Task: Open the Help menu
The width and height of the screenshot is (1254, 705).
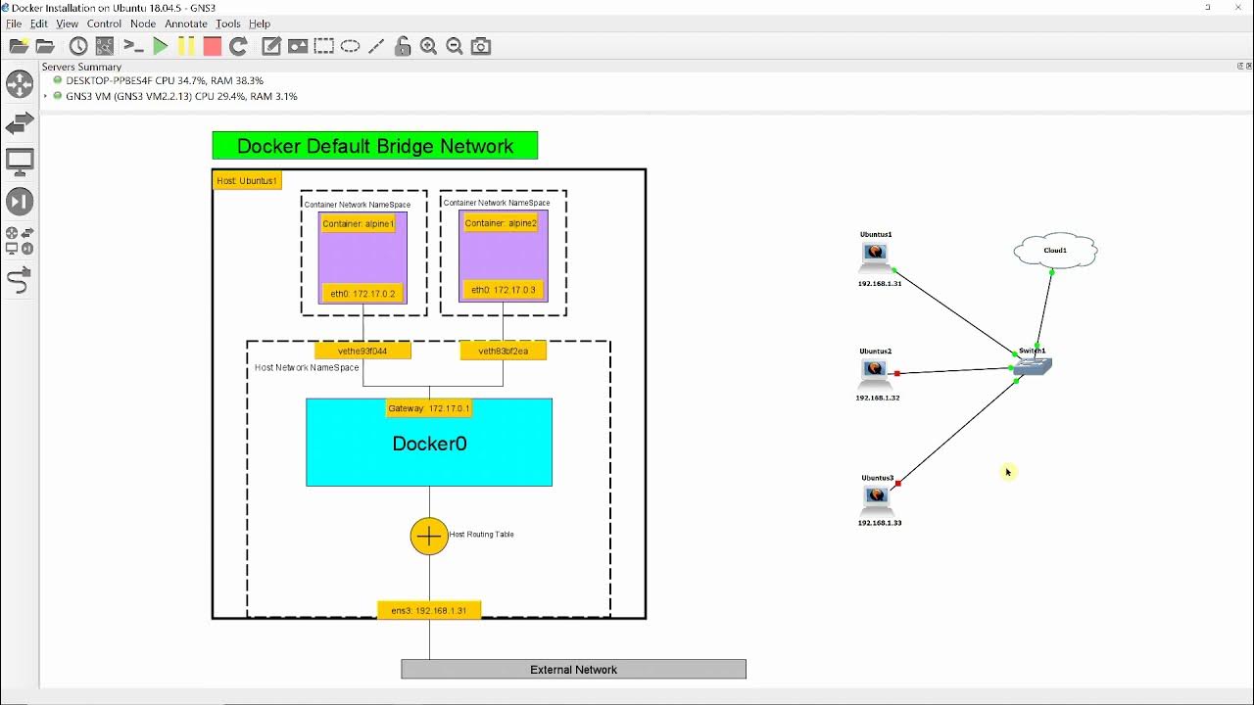Action: click(x=260, y=23)
